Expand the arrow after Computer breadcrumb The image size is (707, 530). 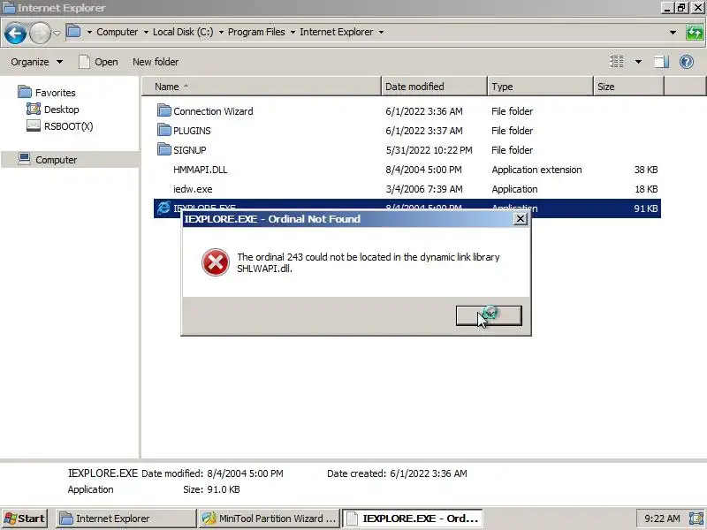146,32
